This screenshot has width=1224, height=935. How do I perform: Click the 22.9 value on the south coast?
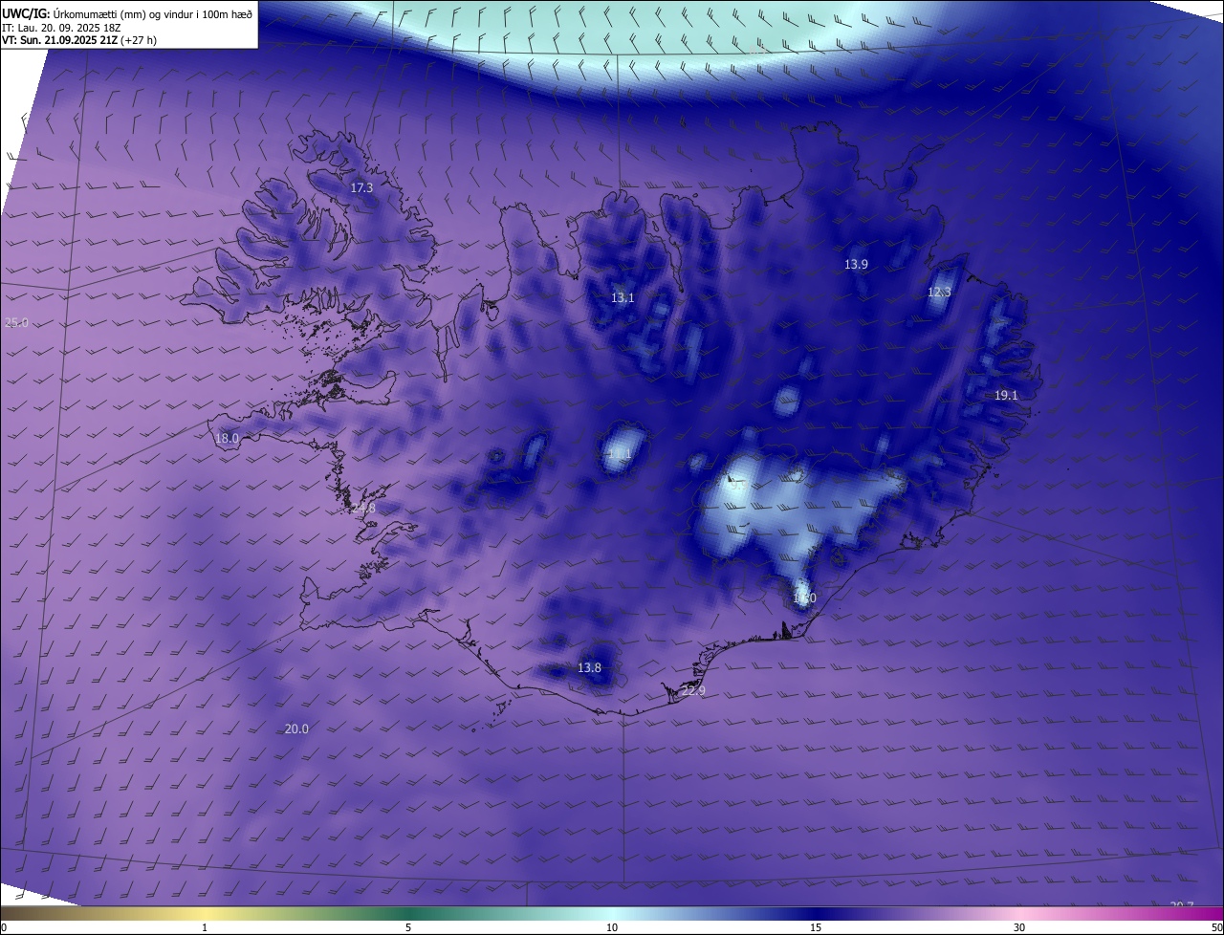click(x=693, y=691)
